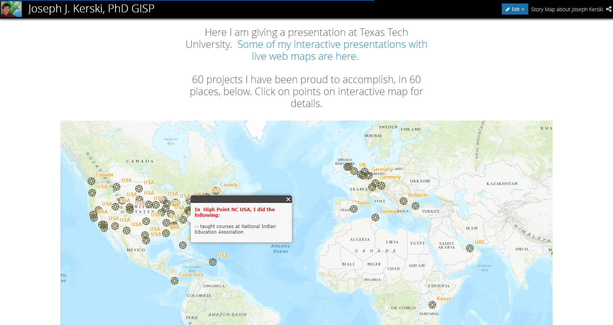This screenshot has height=325, width=613.
Task: Select the marker below the western Canada label
Action: click(91, 181)
